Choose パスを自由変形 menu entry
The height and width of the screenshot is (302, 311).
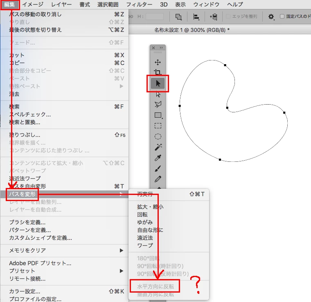click(65, 186)
